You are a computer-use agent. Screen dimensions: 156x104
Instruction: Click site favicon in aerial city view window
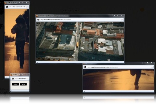tap(38, 19)
